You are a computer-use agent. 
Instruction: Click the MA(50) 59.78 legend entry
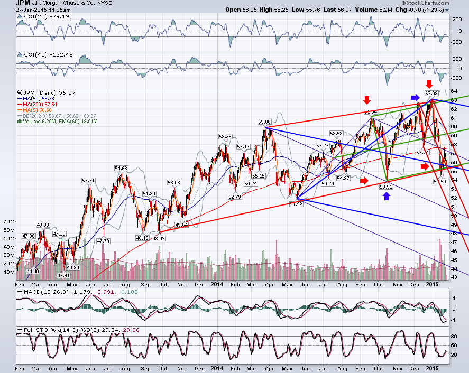tap(36, 98)
